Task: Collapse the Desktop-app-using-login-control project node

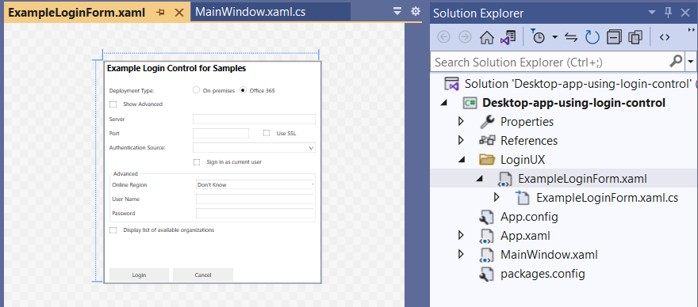Action: 444,103
